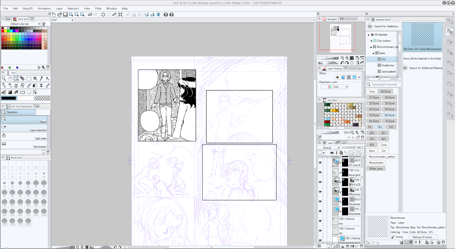
Task: Open material panel settings gear icon
Action: 439,242
